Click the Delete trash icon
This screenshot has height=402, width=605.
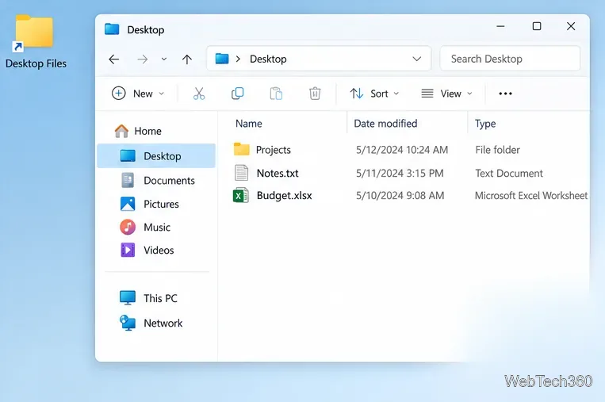click(x=315, y=94)
